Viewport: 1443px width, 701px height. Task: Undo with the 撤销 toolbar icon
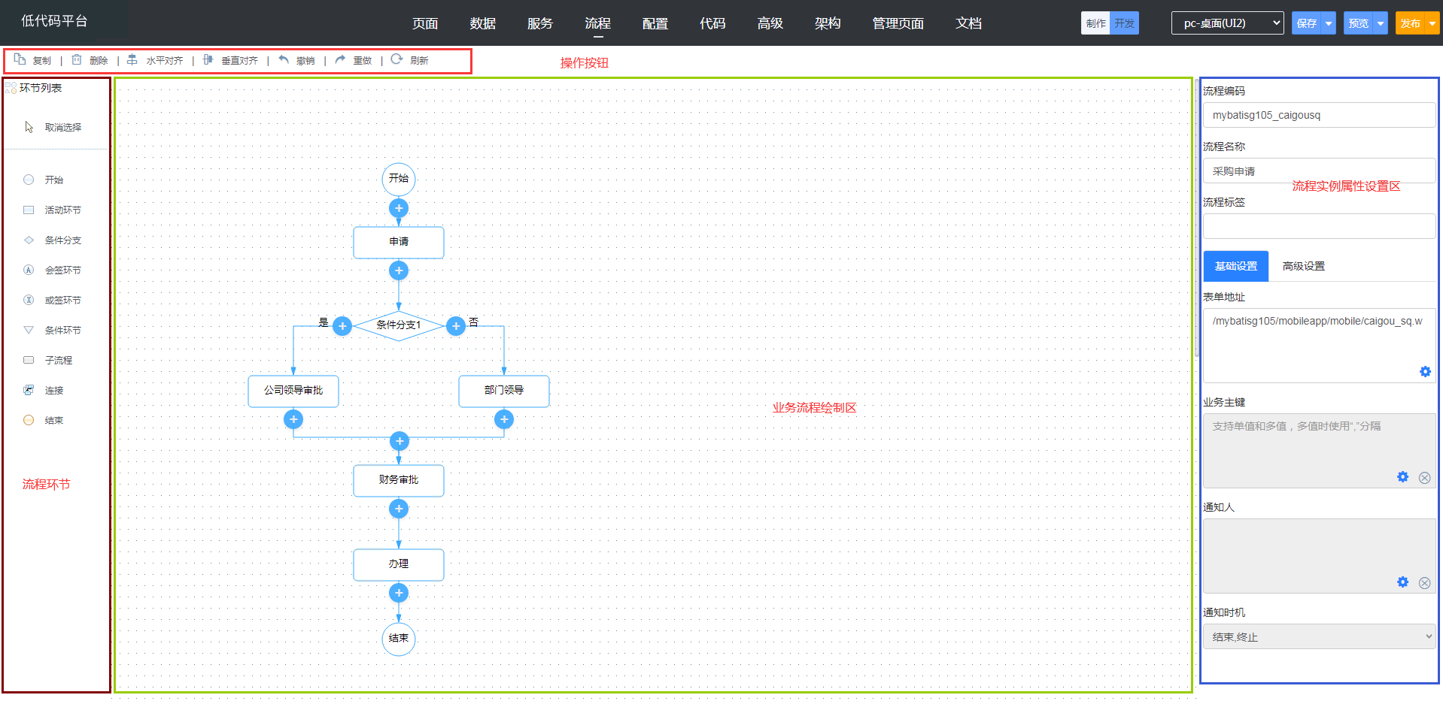click(x=284, y=59)
